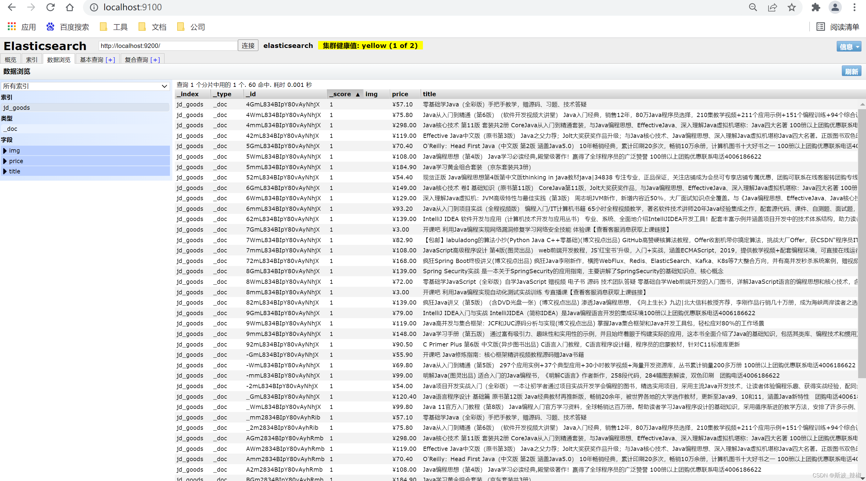Expand the price field filter
Screen dimensions: 866x481
point(86,161)
